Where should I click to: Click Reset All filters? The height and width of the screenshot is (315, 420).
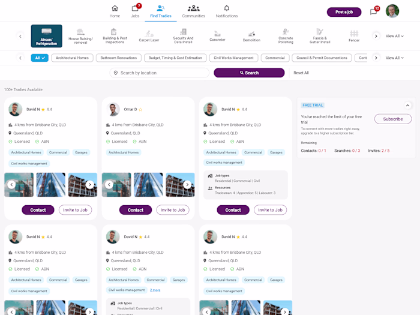[301, 73]
